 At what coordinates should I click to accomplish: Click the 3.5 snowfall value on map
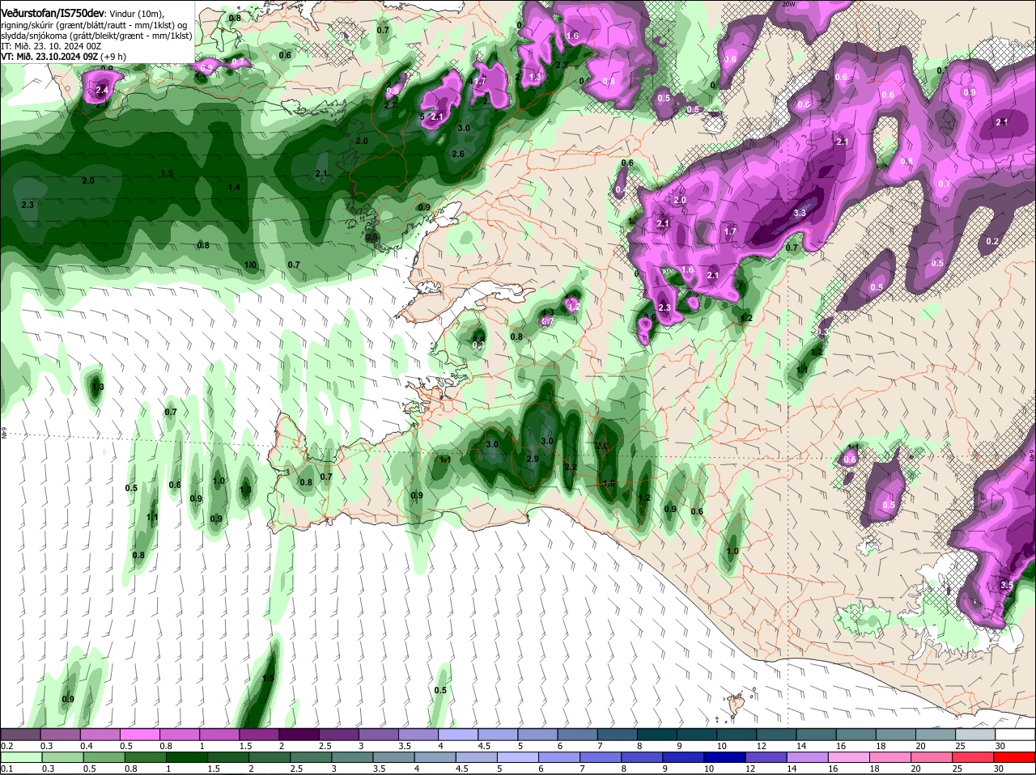(1007, 585)
